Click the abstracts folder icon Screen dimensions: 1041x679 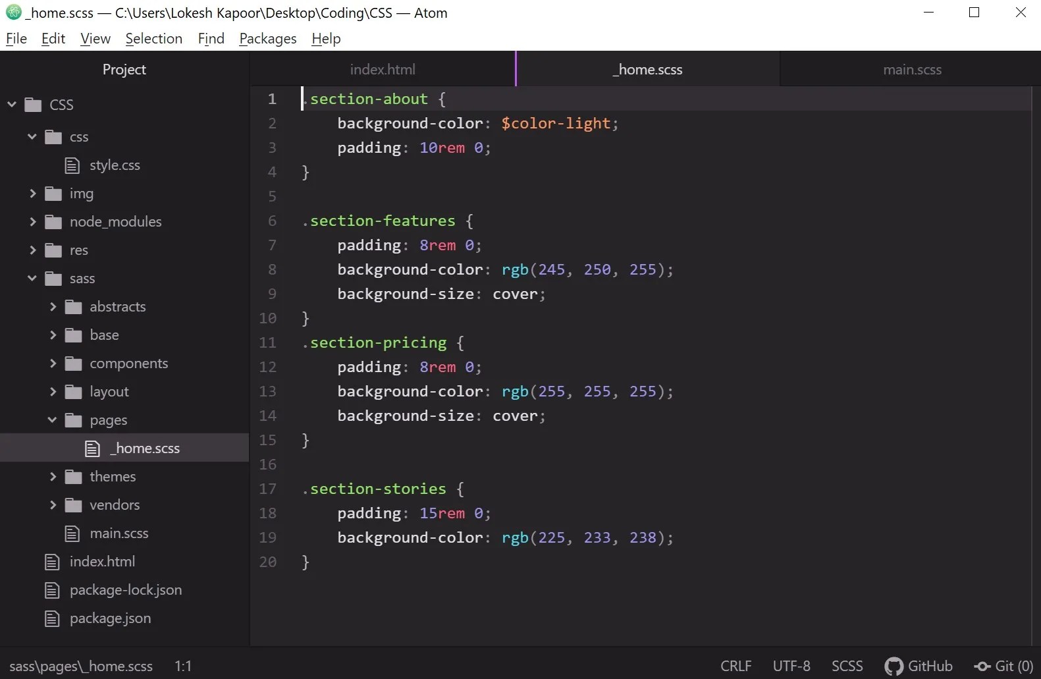click(x=74, y=307)
